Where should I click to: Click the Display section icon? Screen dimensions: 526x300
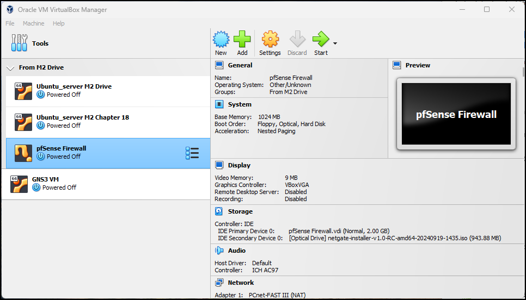[219, 165]
